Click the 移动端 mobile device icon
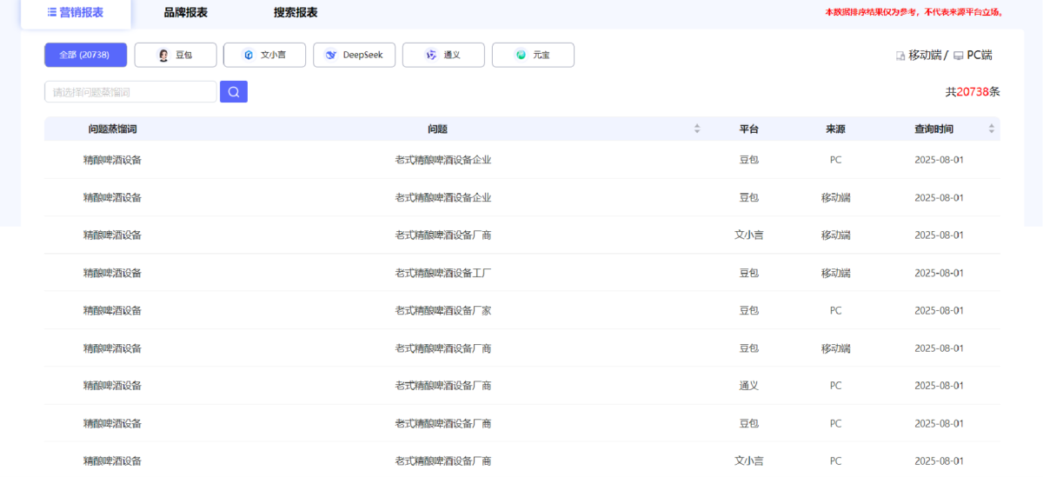Image resolution: width=1043 pixels, height=477 pixels. [x=900, y=56]
